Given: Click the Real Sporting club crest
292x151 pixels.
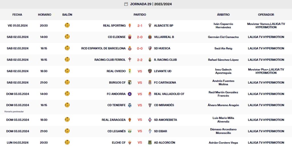Looking at the screenshot, I should click(130, 26).
